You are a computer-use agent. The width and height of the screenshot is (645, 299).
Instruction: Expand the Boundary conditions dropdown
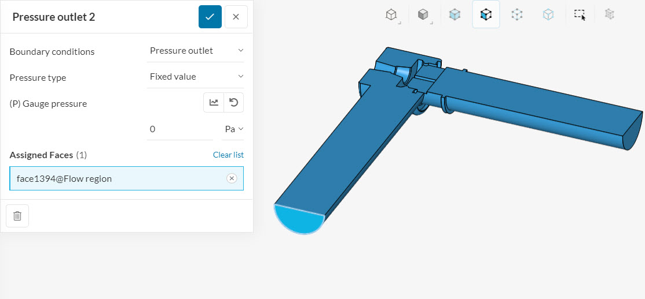pos(195,51)
